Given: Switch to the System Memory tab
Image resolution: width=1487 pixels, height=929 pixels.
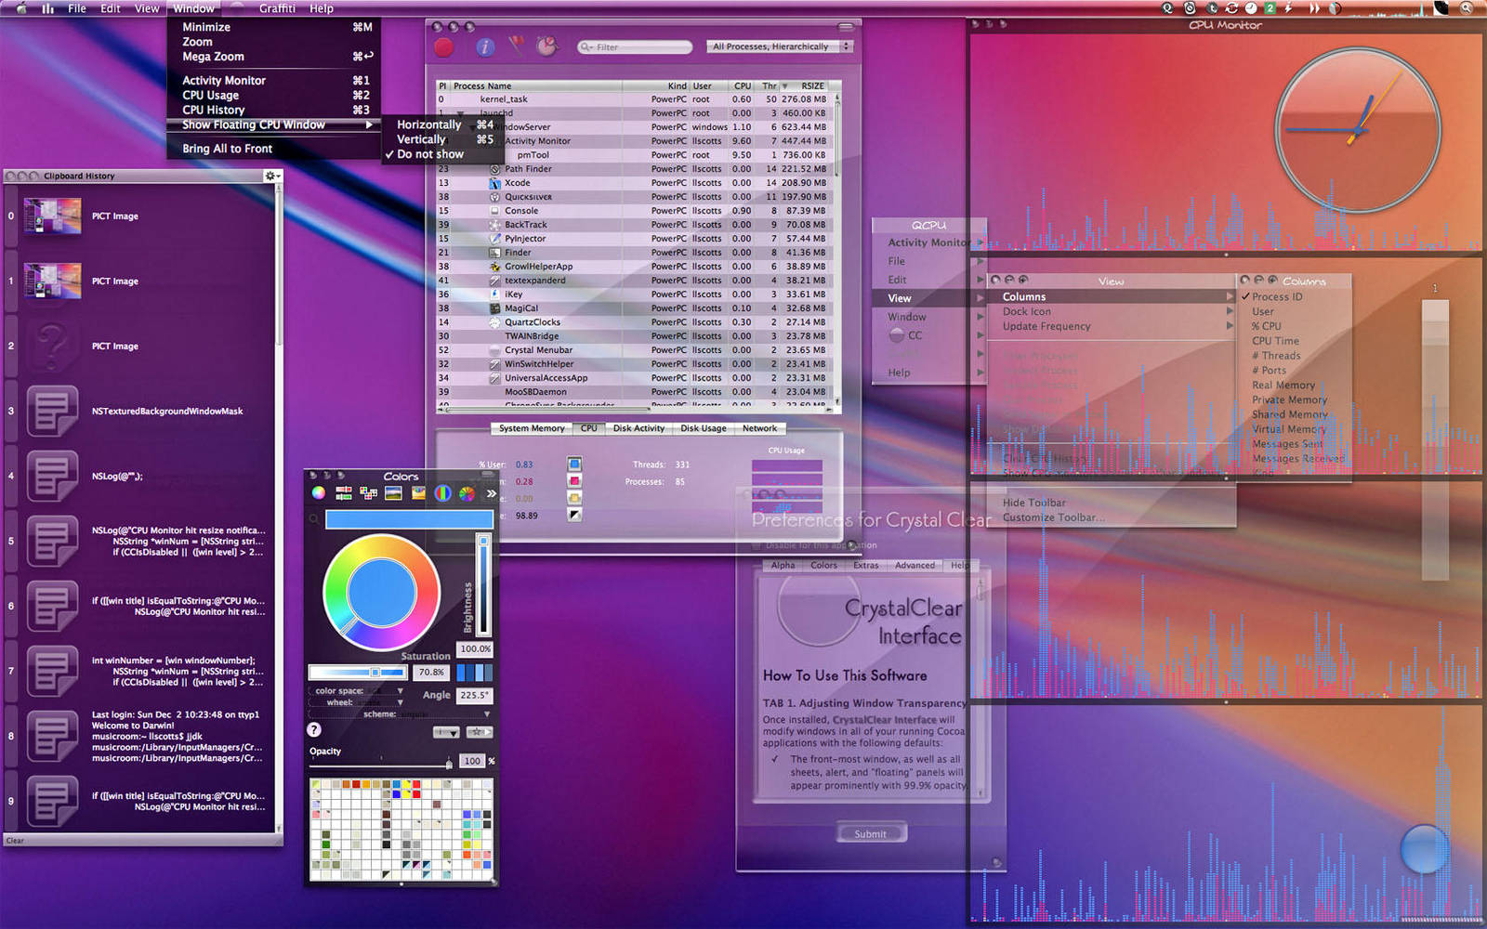Looking at the screenshot, I should point(532,428).
